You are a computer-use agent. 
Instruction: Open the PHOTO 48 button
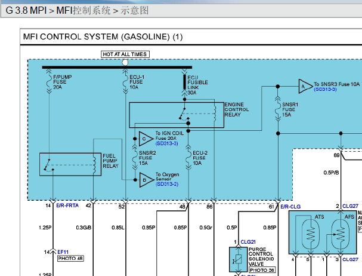(70, 259)
